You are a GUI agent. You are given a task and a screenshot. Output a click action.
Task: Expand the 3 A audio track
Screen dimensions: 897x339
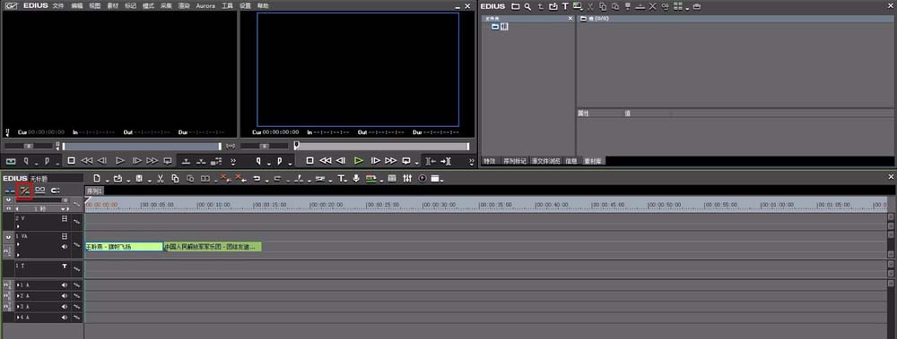click(18, 307)
